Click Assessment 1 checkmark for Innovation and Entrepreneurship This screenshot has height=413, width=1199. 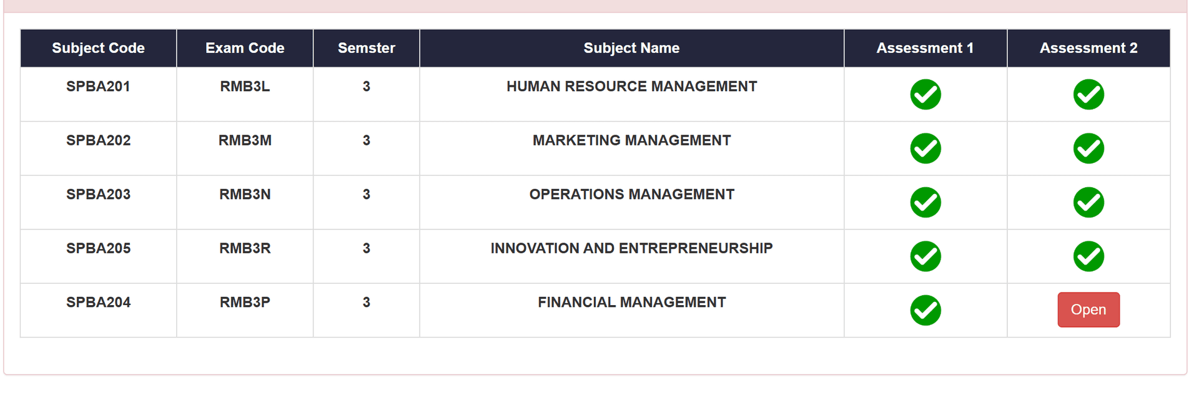tap(925, 256)
